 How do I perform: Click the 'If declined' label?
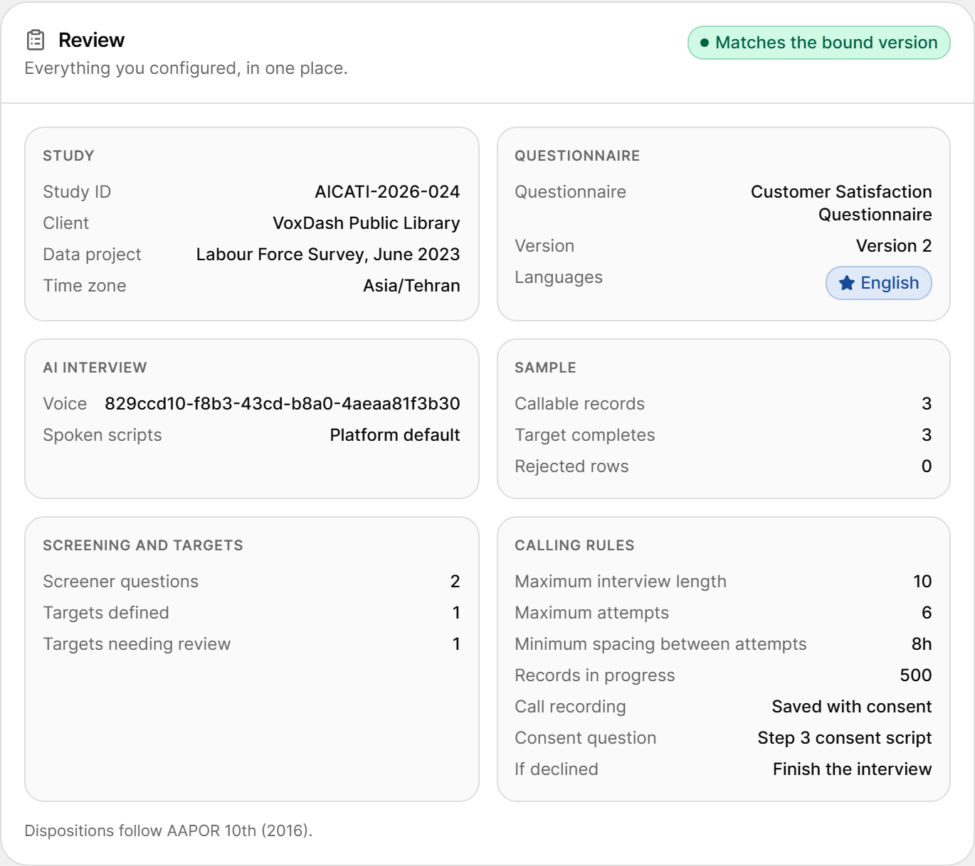point(557,769)
